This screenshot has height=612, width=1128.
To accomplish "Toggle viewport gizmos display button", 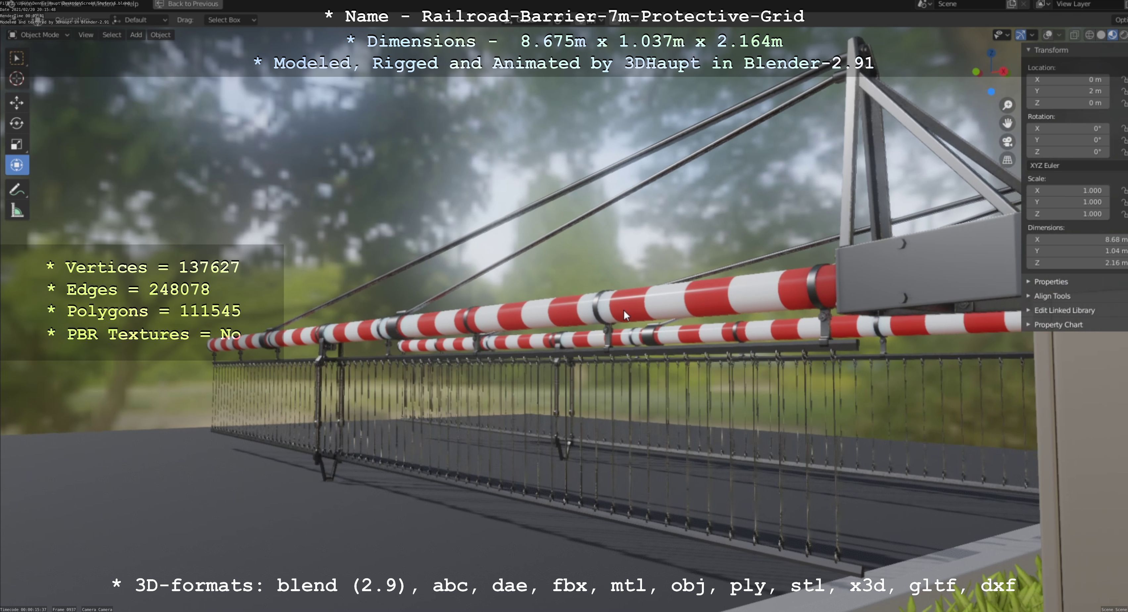I will 1021,35.
